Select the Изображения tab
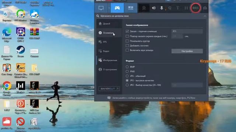The image size is (236, 132). click(x=109, y=60)
